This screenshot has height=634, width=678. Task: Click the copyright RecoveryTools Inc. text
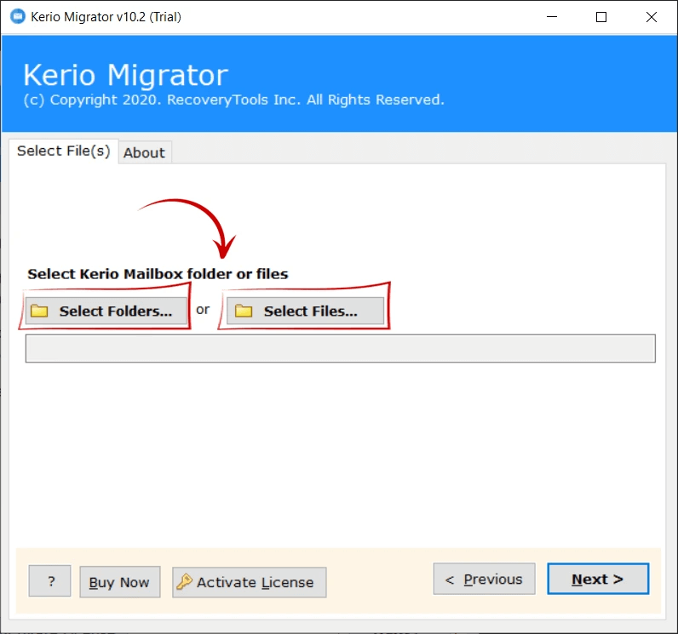pyautogui.click(x=234, y=100)
